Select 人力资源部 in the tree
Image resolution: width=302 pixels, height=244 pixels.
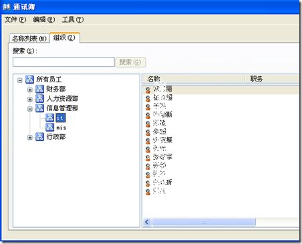pyautogui.click(x=62, y=98)
